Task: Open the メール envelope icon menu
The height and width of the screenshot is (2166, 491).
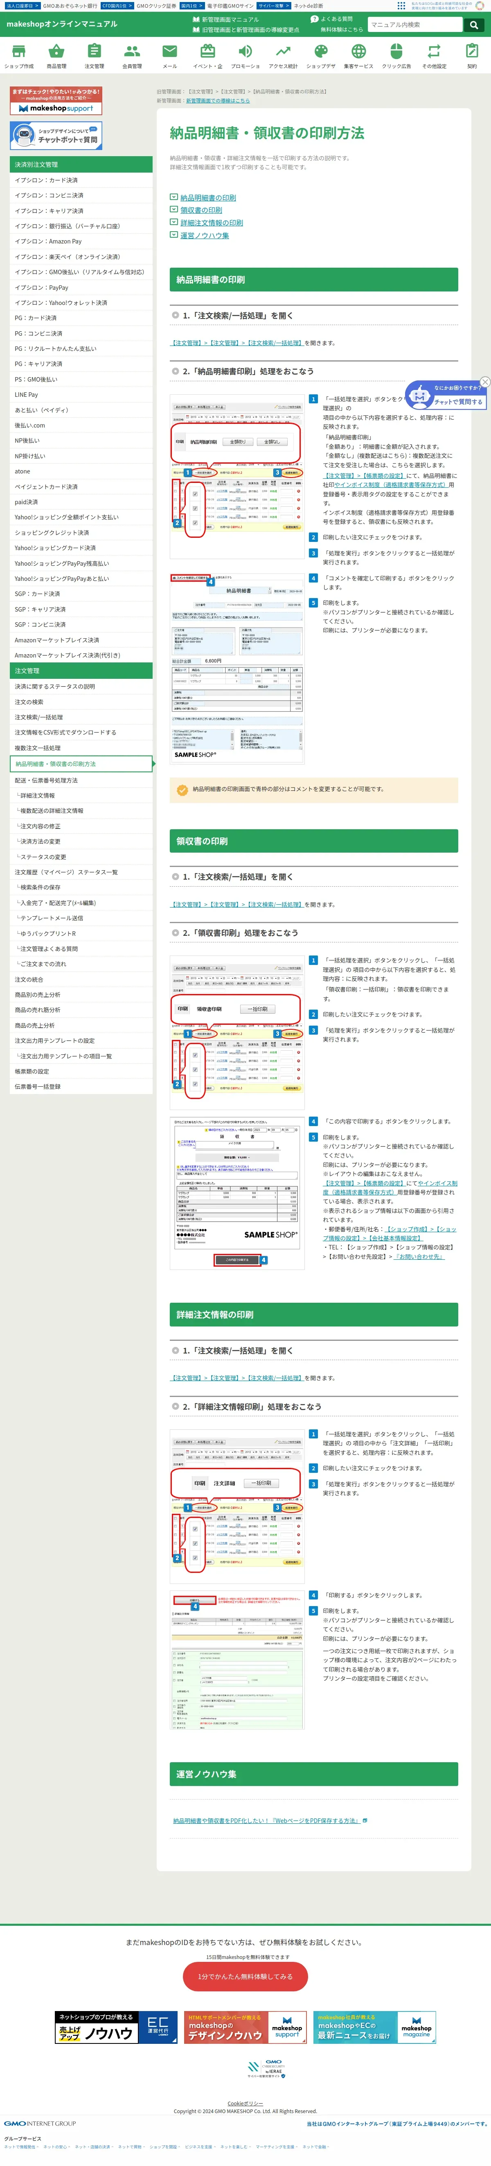Action: [x=169, y=56]
